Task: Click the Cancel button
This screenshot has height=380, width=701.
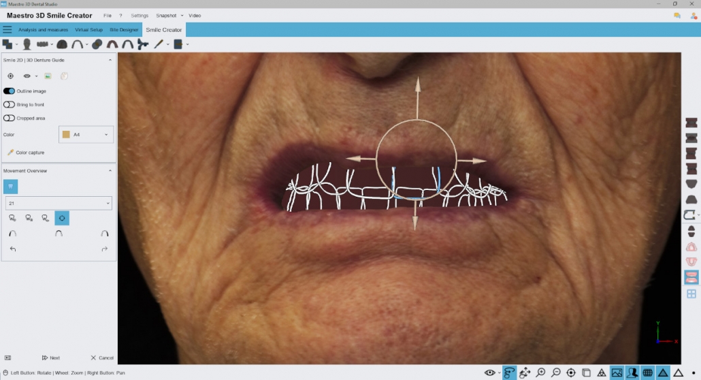Action: [x=102, y=358]
